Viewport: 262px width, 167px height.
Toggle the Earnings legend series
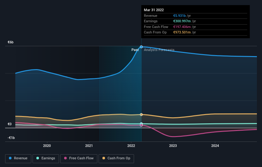pyautogui.click(x=46, y=158)
